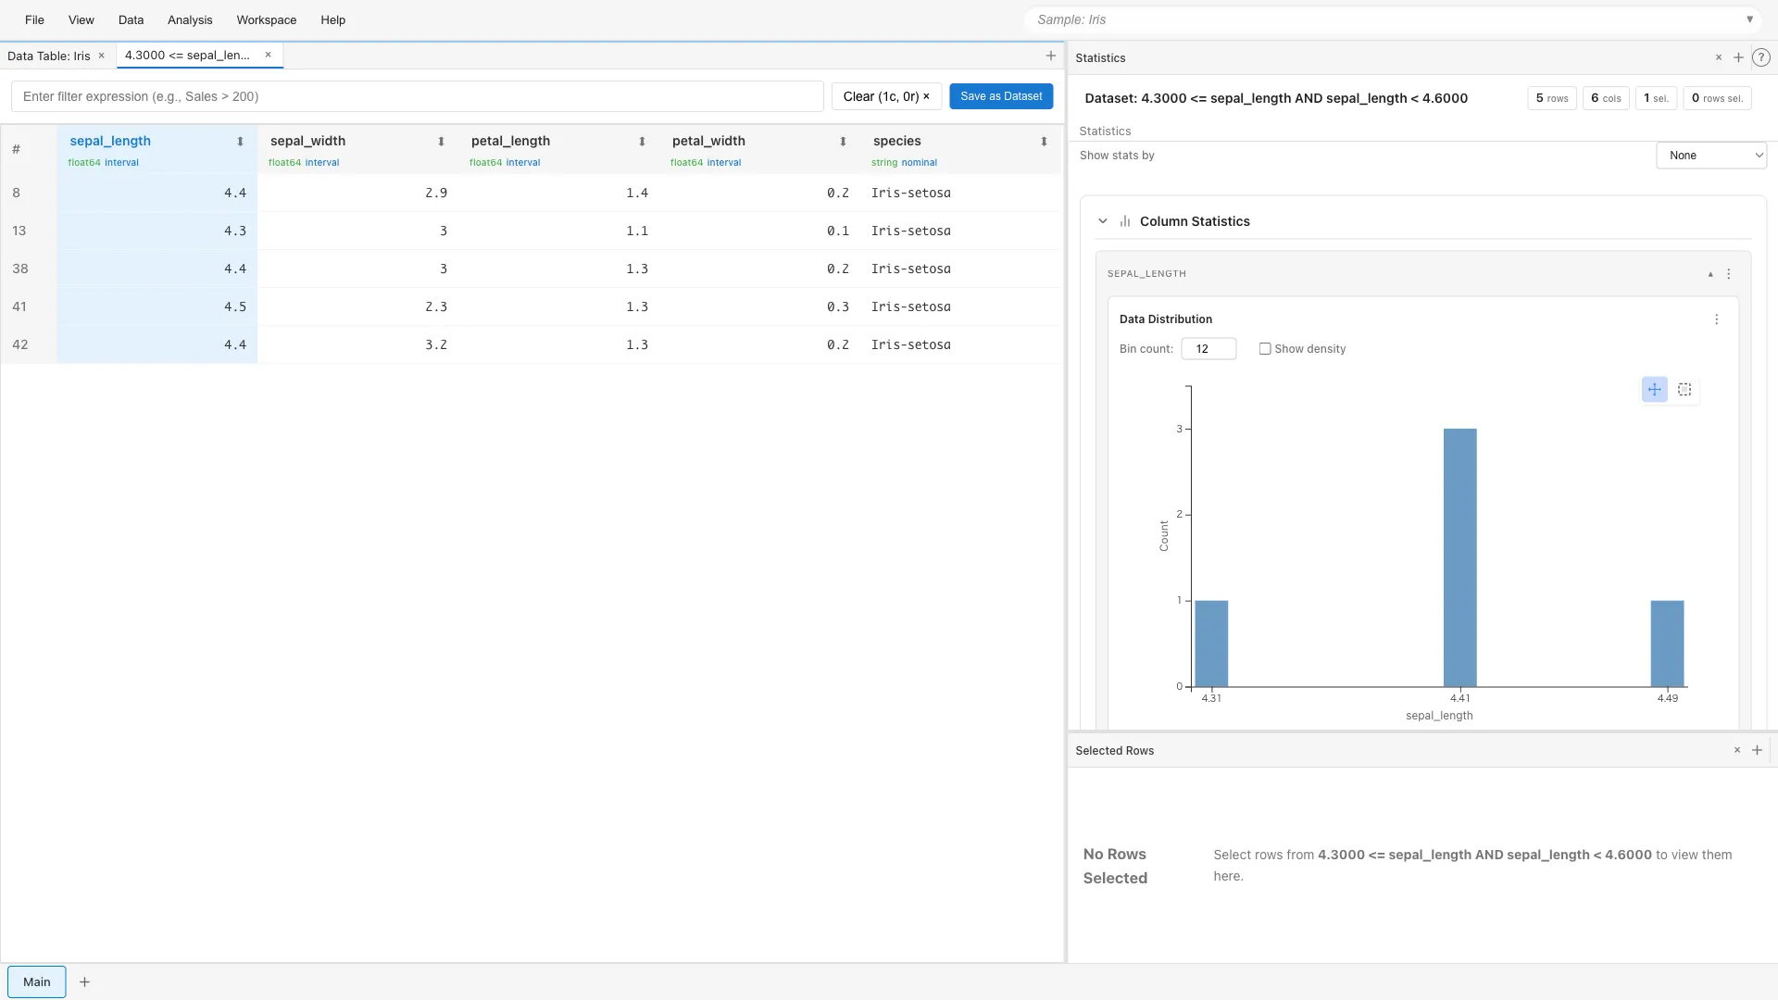This screenshot has width=1778, height=1000.
Task: Switch to the Data Table: Iris tab
Action: point(51,56)
